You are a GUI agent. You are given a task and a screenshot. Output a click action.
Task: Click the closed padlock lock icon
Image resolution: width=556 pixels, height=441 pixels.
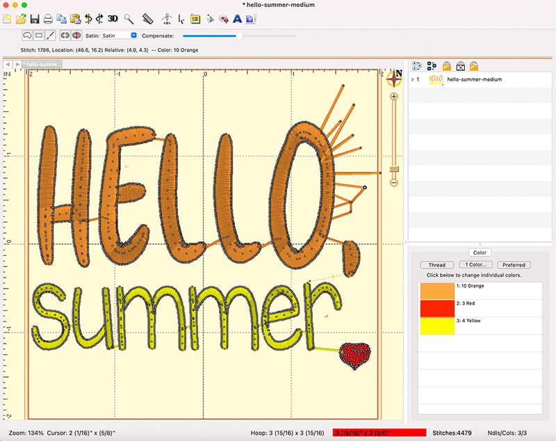[447, 66]
